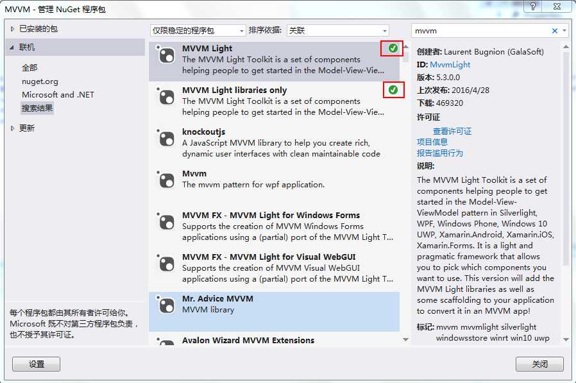Select the Mvvm package title
This screenshot has height=383, width=576.
194,173
